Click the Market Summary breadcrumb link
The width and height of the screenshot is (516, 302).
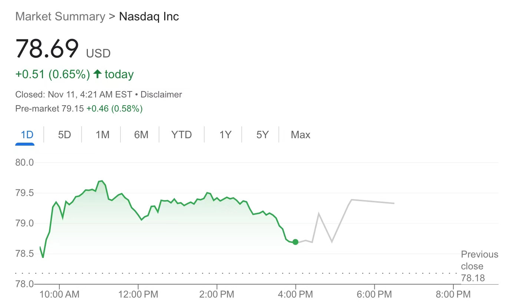(x=60, y=17)
